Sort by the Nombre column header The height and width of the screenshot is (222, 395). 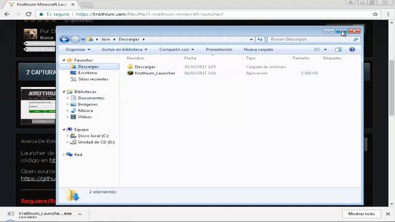[135, 58]
